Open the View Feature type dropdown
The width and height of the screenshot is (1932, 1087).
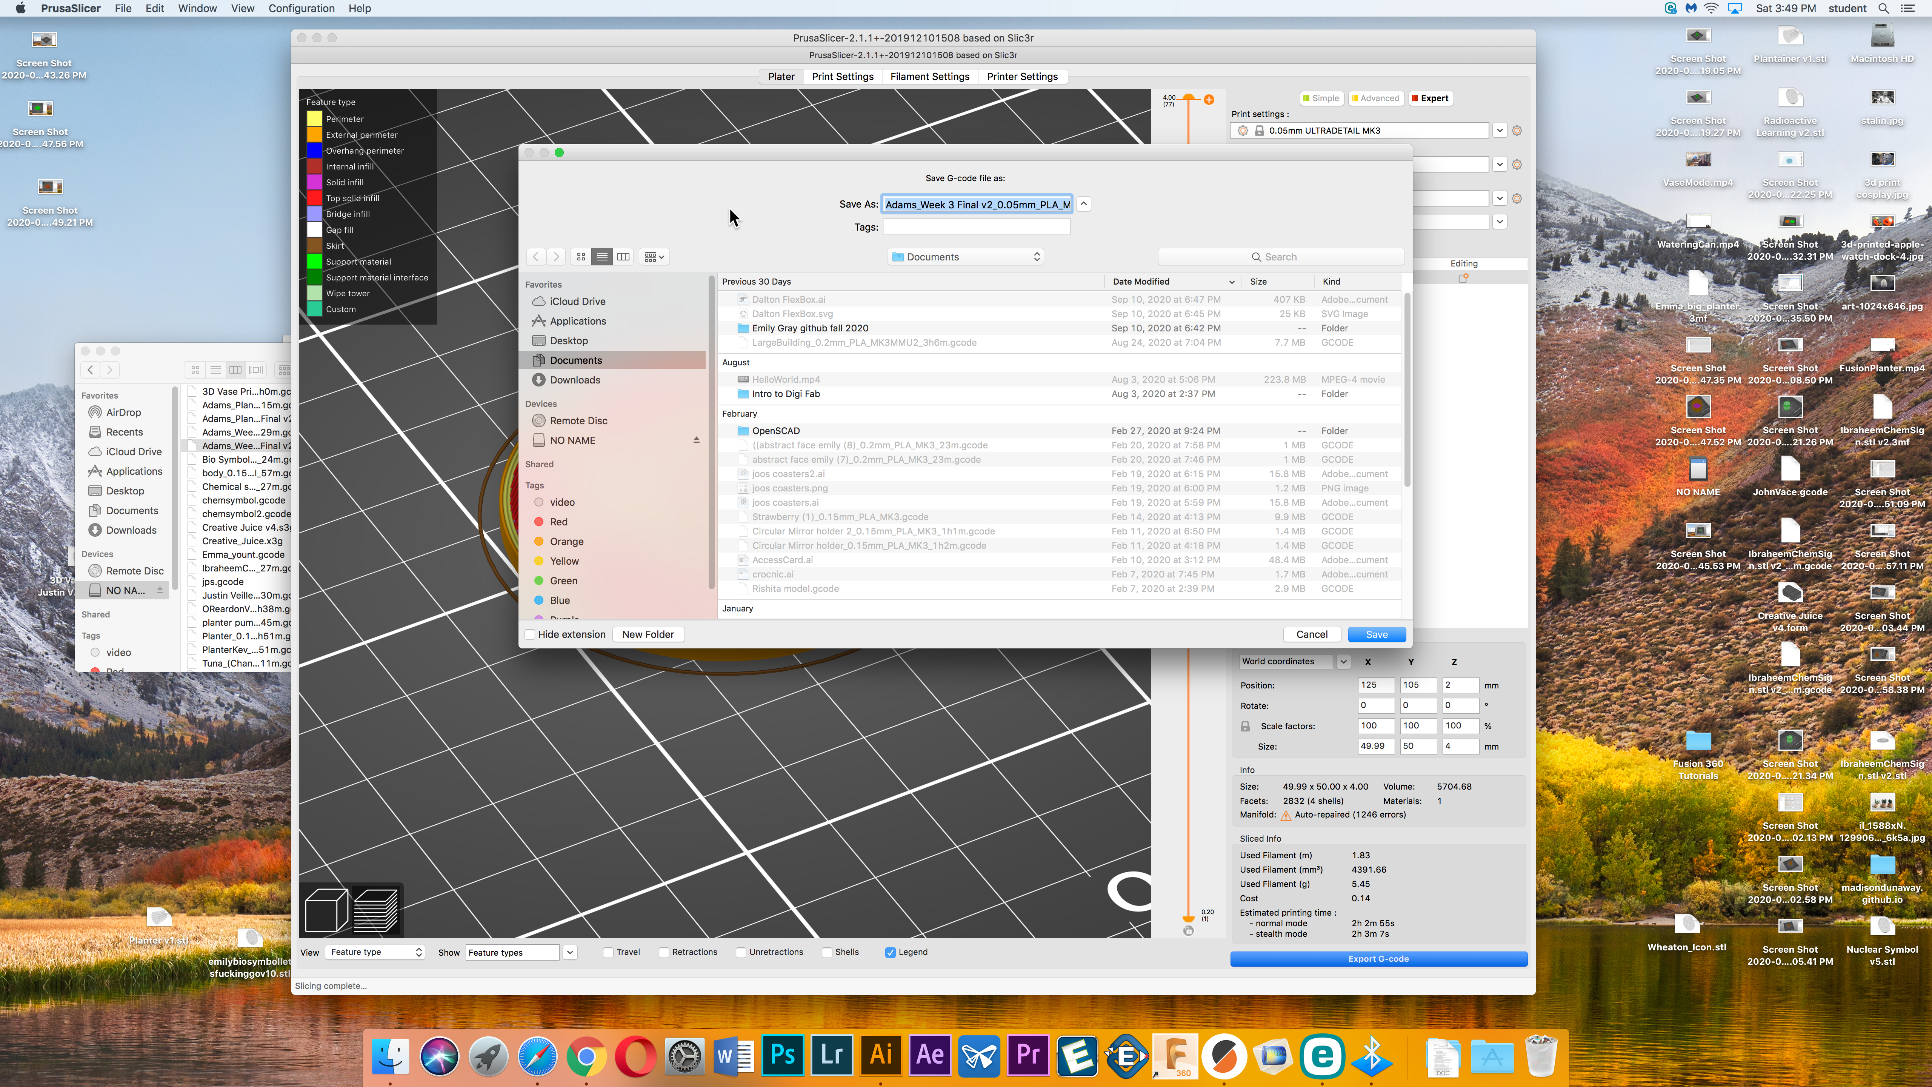point(376,953)
